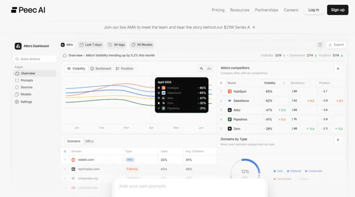This screenshot has height=197, width=355.
Task: Click the Attio's Dashboard logo icon
Action: (18, 46)
